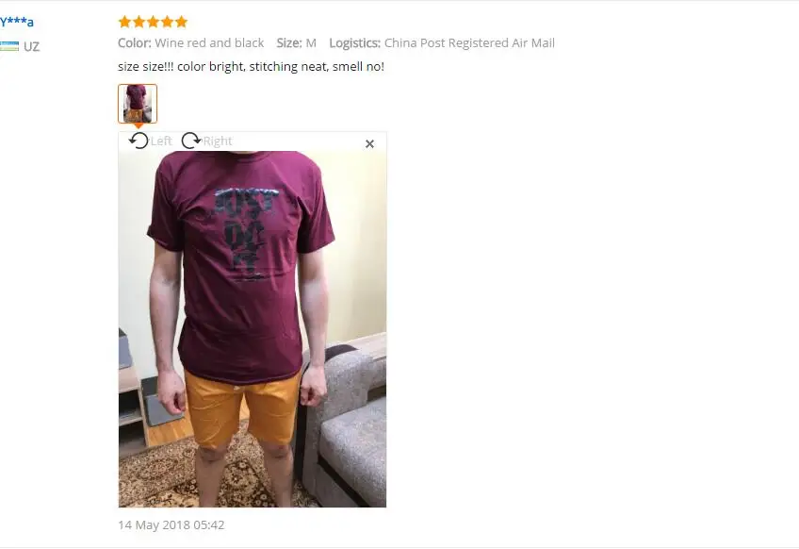Click the 'Right' rotate label
799x549 pixels.
point(218,141)
